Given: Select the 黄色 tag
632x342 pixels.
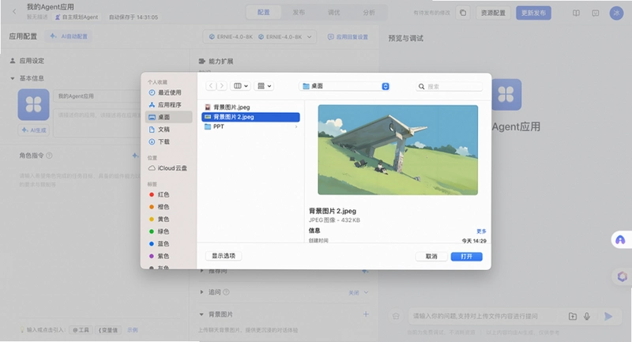Looking at the screenshot, I should 160,219.
